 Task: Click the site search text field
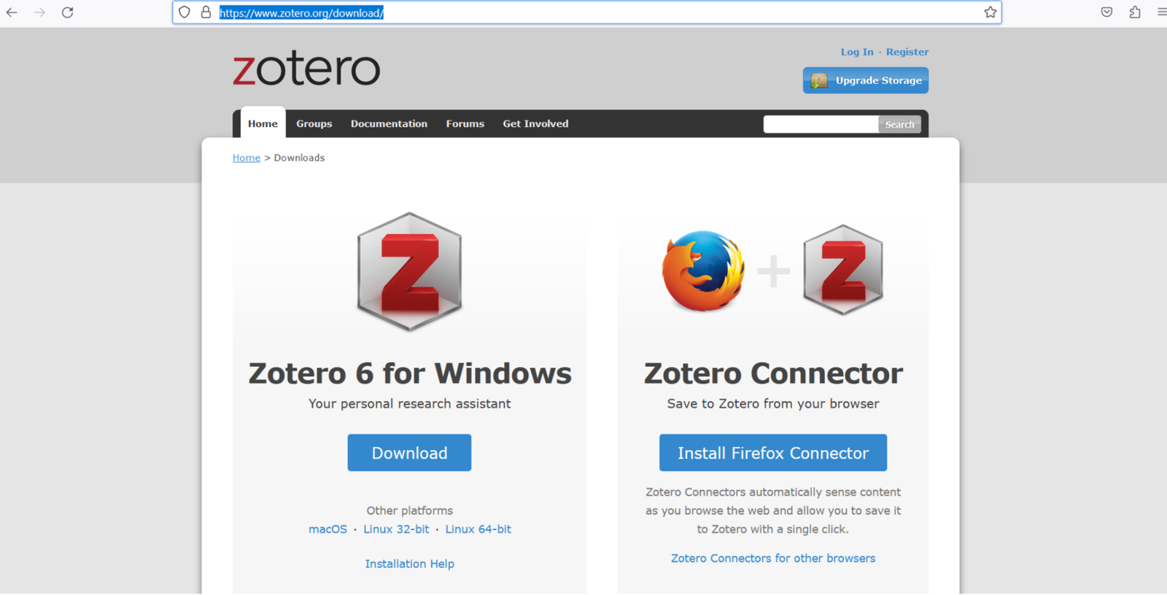tap(821, 124)
